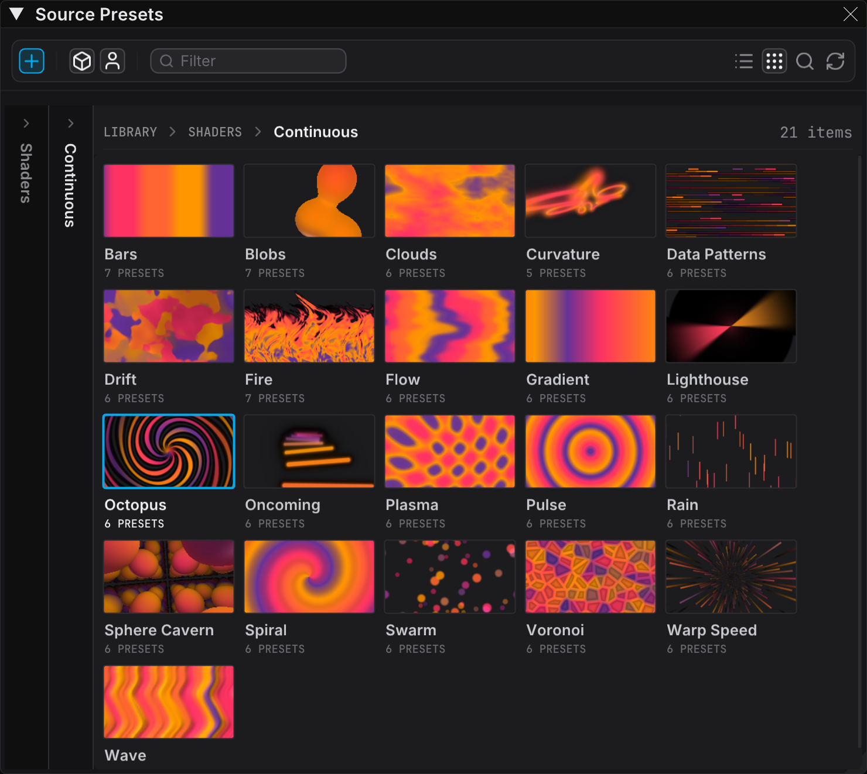Toggle the cube factory presets filter

tap(82, 61)
